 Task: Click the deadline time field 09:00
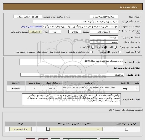(75, 32)
